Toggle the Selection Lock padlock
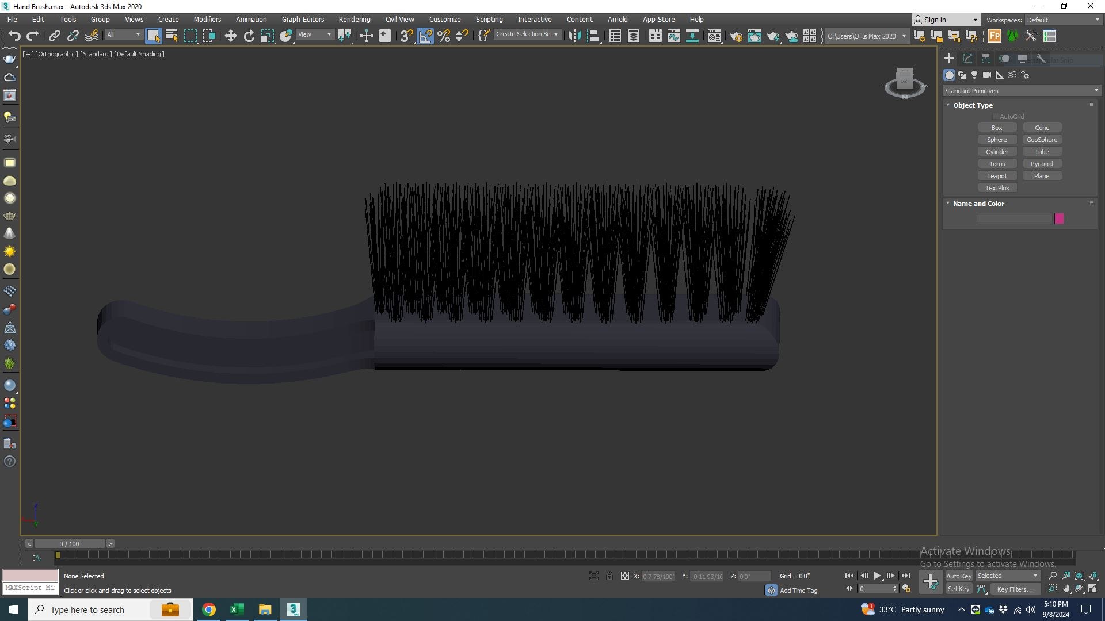 point(609,576)
